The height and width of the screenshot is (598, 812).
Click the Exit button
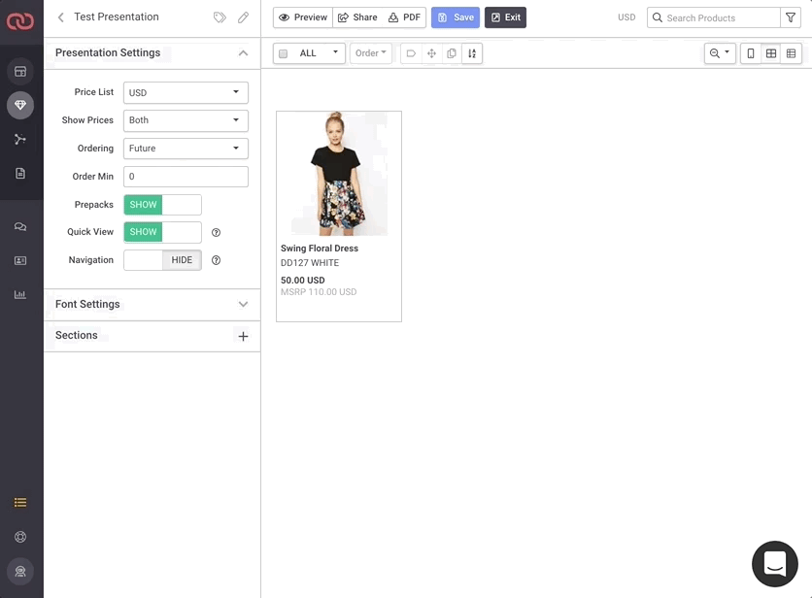click(x=505, y=17)
